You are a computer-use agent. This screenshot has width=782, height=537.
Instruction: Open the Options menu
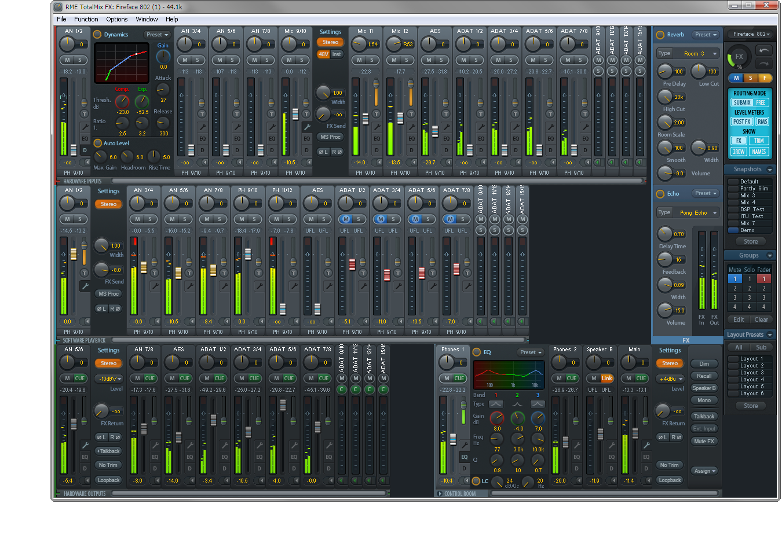(x=116, y=19)
